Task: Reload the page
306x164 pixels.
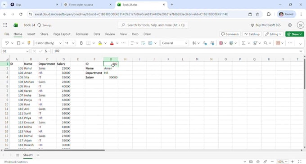Action: point(21,14)
